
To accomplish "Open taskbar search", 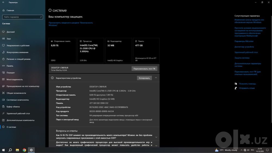I will (10, 150).
